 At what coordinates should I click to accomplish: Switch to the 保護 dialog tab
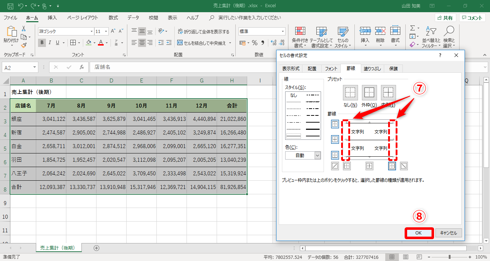pyautogui.click(x=394, y=68)
